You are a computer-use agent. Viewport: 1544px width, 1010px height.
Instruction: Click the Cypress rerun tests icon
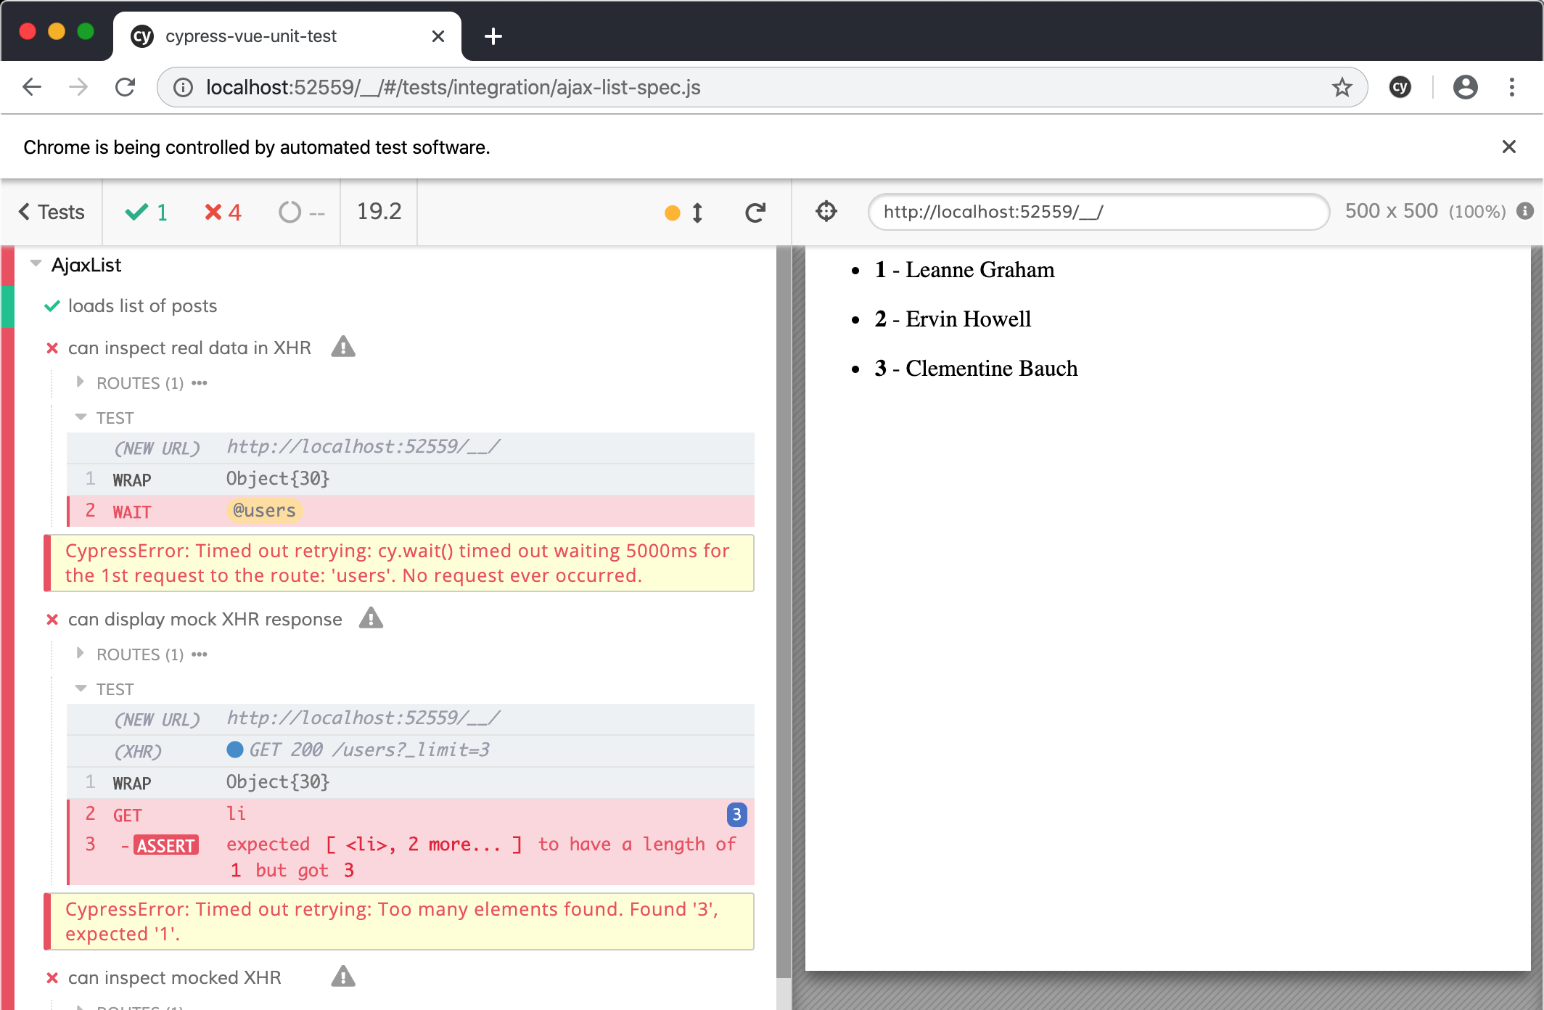pyautogui.click(x=755, y=213)
